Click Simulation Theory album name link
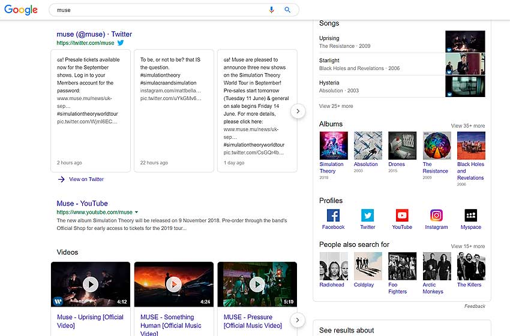 point(331,168)
